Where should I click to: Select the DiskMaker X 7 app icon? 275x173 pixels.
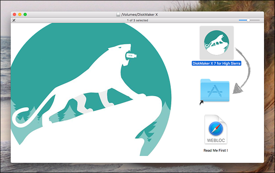tap(217, 43)
